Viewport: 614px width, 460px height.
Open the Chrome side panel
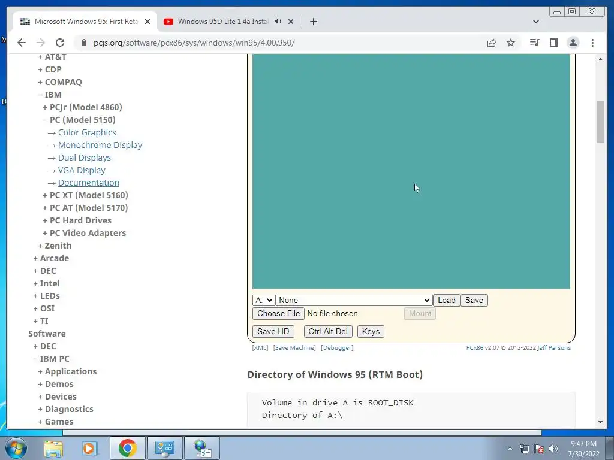click(553, 43)
